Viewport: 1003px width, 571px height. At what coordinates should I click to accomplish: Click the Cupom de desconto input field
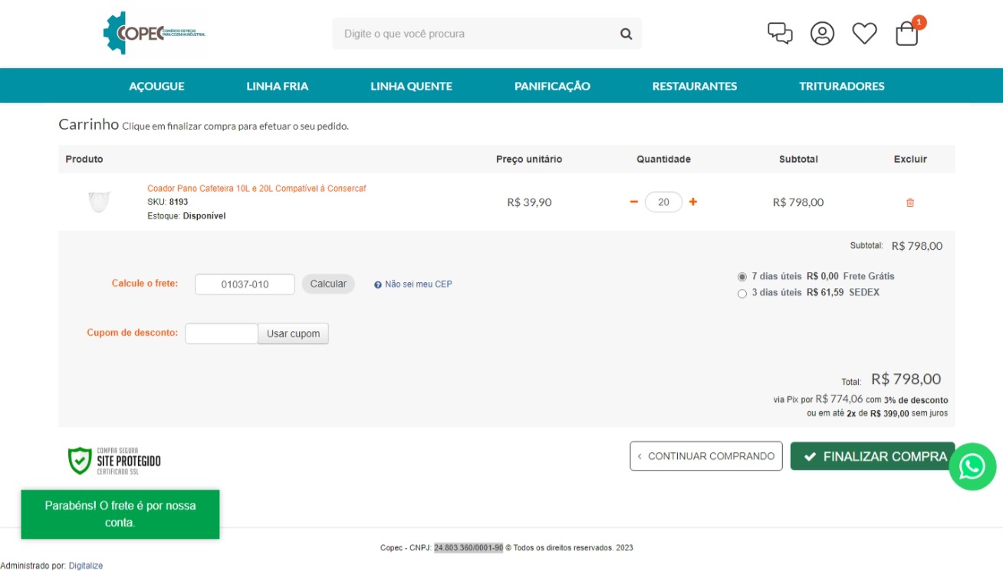click(x=221, y=333)
